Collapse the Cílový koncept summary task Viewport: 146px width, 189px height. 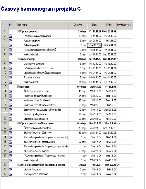[x=17, y=59]
